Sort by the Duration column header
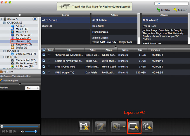 coord(156,50)
